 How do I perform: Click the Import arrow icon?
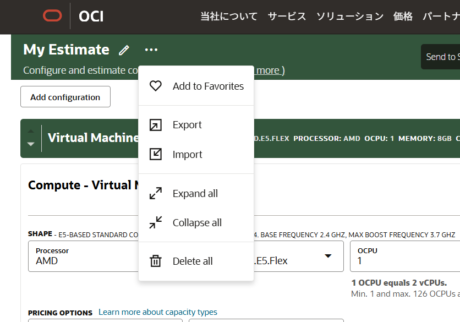coord(156,154)
